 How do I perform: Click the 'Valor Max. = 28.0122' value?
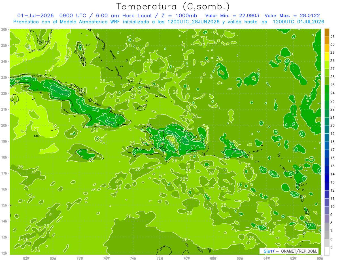pos(292,16)
